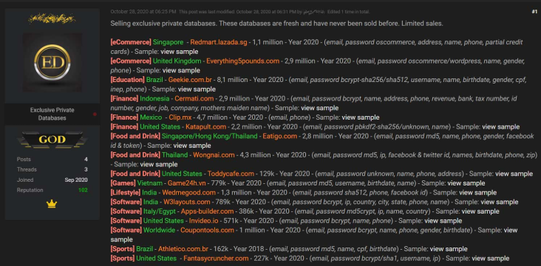Click the October 28, 2020 06:25 PM timestamp
Viewport: 541px width, 266px height.
(143, 12)
